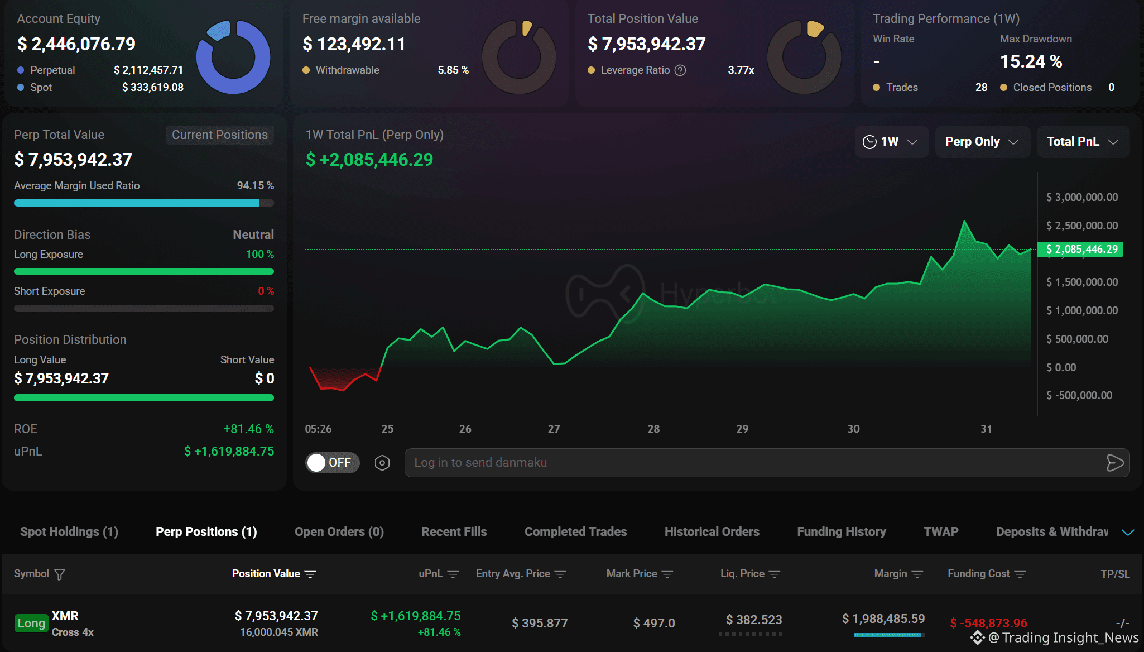Click the ROE +81.46 % value
1144x652 pixels.
(248, 429)
